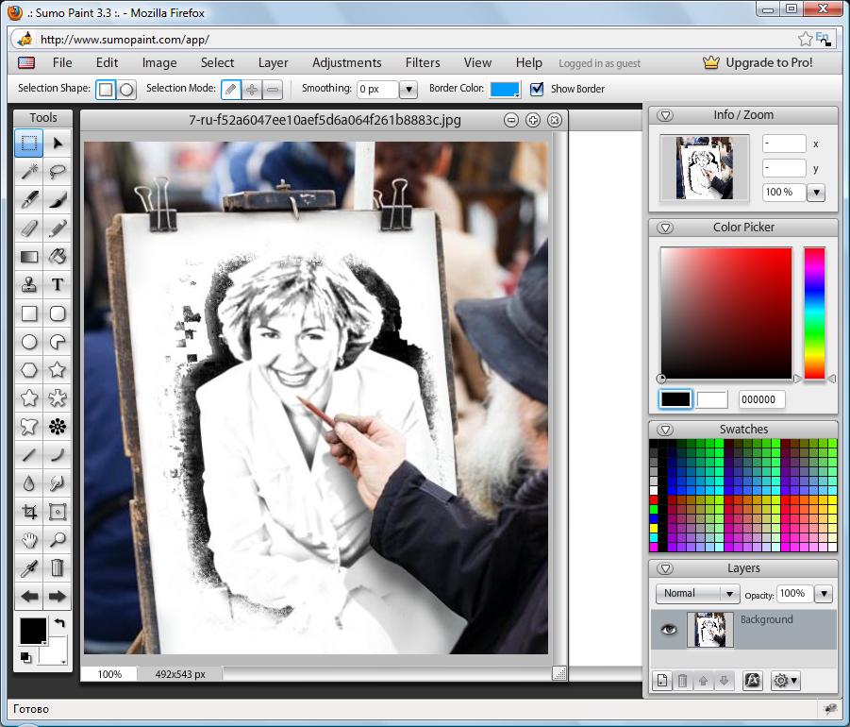Image resolution: width=850 pixels, height=727 pixels.
Task: Zoom out the image window minus button
Action: (511, 120)
